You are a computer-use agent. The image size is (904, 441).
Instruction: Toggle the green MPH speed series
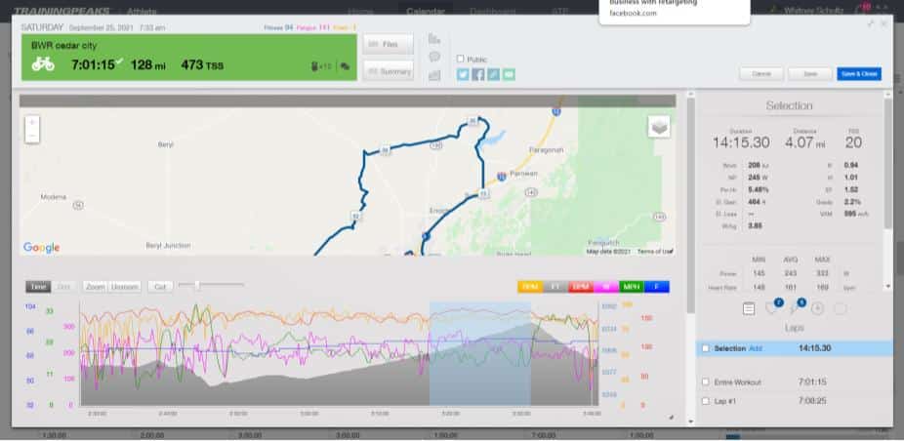pyautogui.click(x=632, y=287)
